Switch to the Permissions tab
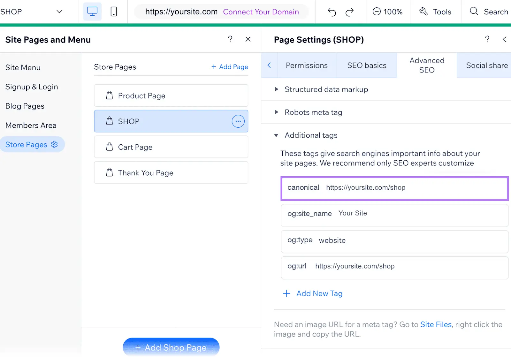The width and height of the screenshot is (511, 357). (307, 65)
